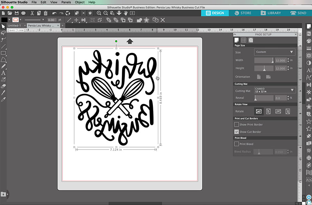312x205 pixels.
Task: Group the selected objects icon
Action: [x=92, y=20]
